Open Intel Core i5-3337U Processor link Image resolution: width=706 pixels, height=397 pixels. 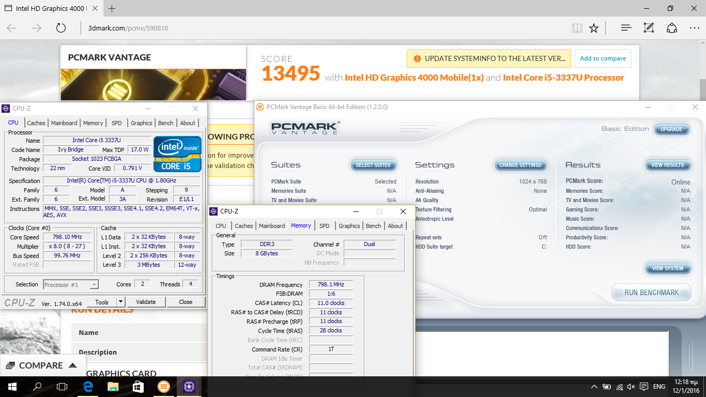click(563, 78)
